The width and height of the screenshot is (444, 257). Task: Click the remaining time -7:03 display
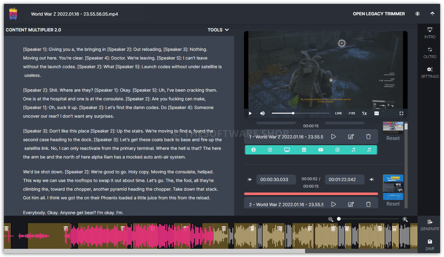(x=351, y=113)
